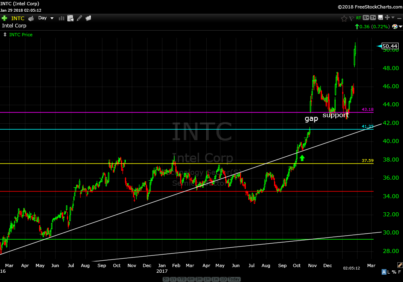Open the bar chart style icon
The height and width of the screenshot is (282, 403).
(x=62, y=18)
